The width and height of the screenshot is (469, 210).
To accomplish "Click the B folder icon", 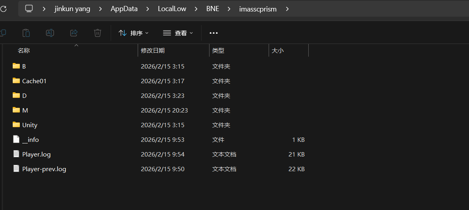I will 16,66.
